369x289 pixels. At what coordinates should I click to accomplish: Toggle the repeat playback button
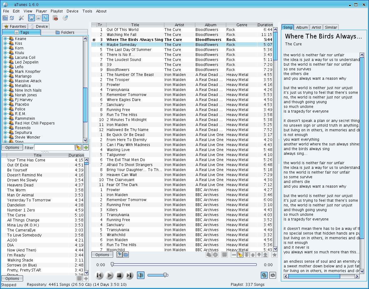pos(273,275)
